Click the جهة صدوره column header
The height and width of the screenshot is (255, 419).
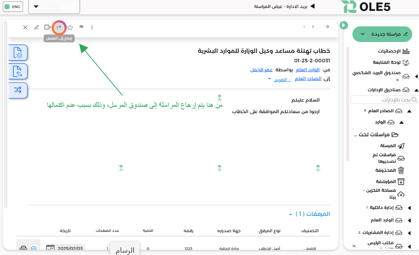click(x=229, y=231)
